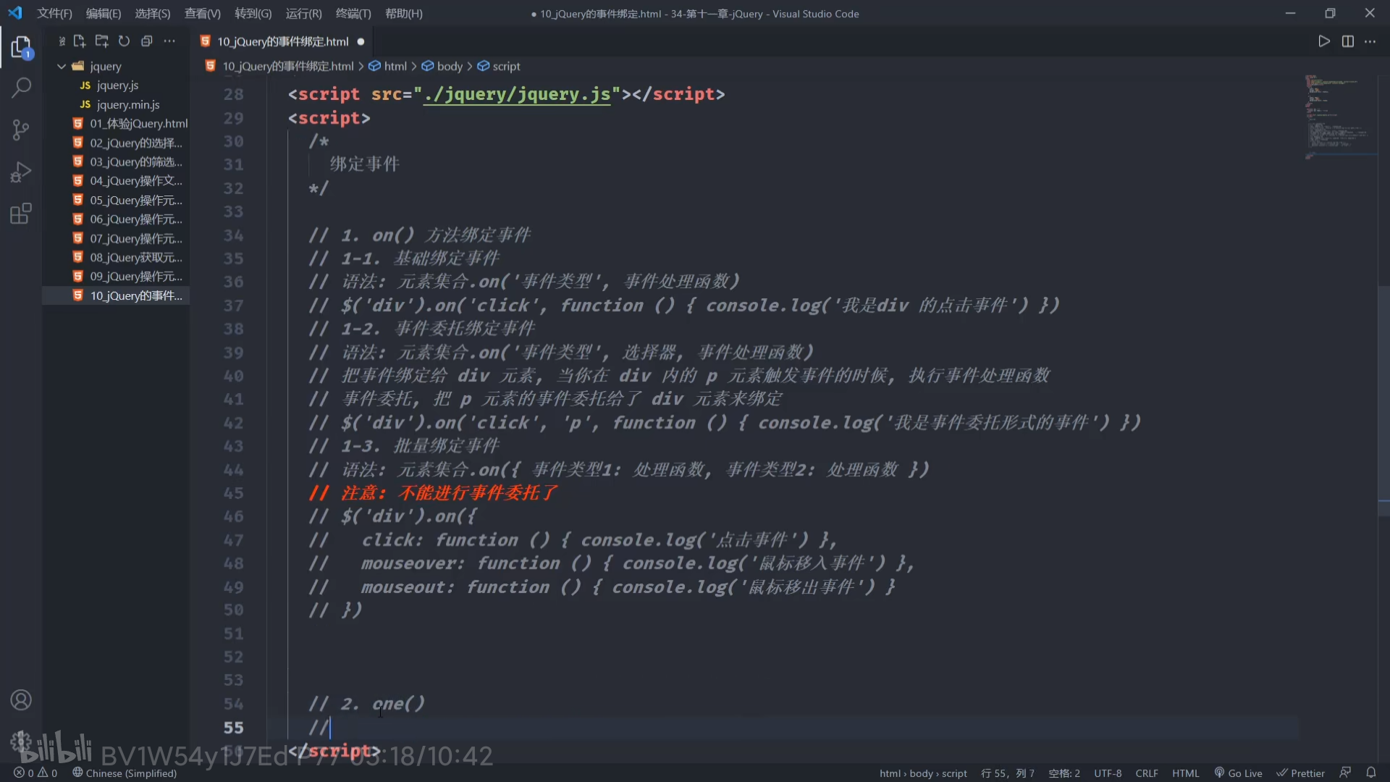Open the Explorer view in activity bar
Viewport: 1390px width, 782px height.
(x=21, y=48)
